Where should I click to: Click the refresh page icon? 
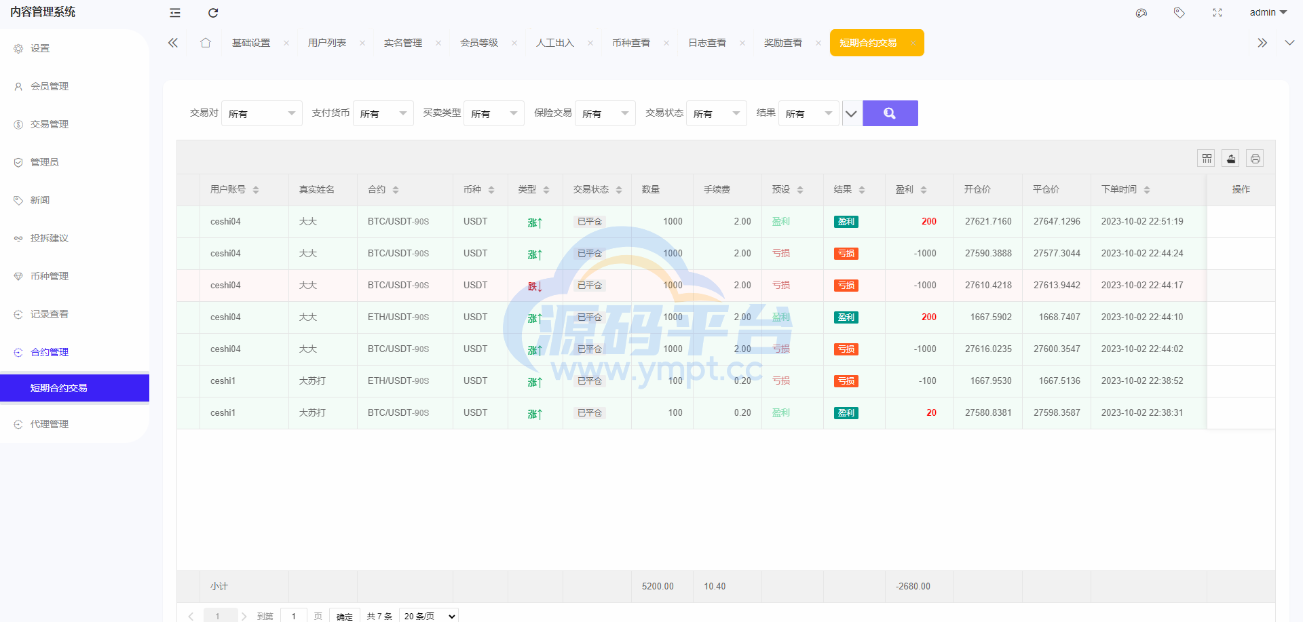coord(213,13)
